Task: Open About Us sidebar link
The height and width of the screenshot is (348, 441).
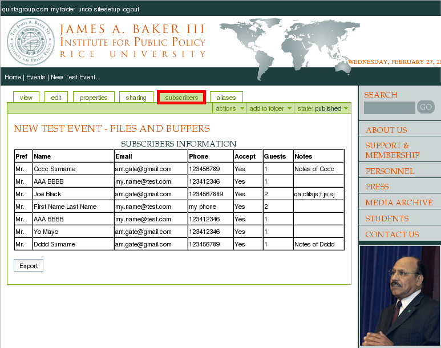Action: [x=386, y=130]
